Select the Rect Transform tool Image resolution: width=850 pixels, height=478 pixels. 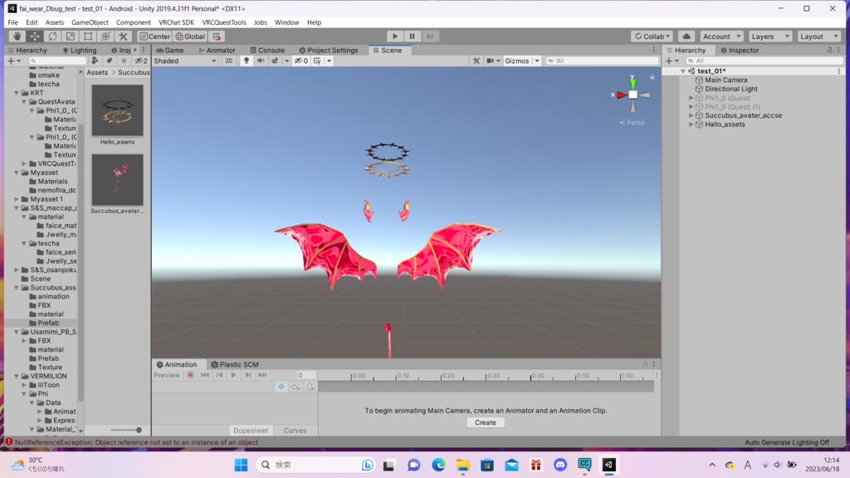tap(86, 36)
